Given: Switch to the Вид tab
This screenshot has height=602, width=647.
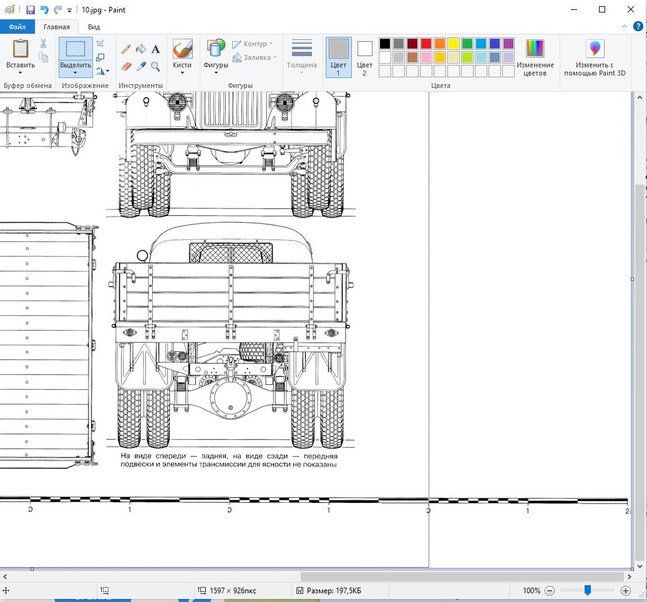Looking at the screenshot, I should point(94,27).
